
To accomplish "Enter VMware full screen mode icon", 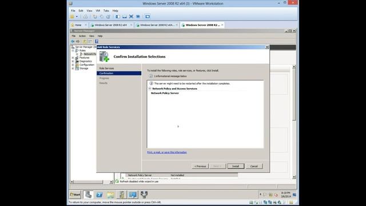I will (131, 17).
